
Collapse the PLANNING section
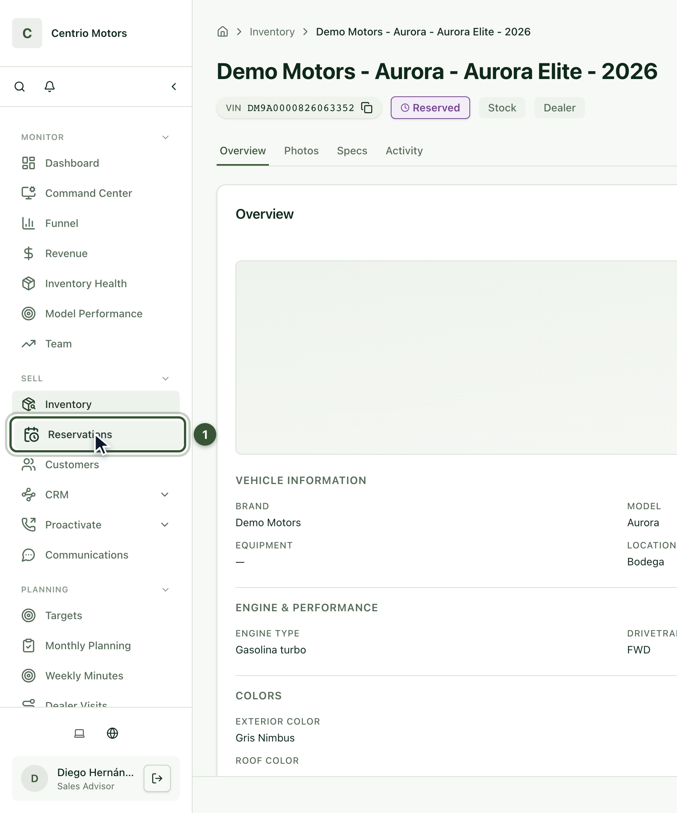coord(165,590)
